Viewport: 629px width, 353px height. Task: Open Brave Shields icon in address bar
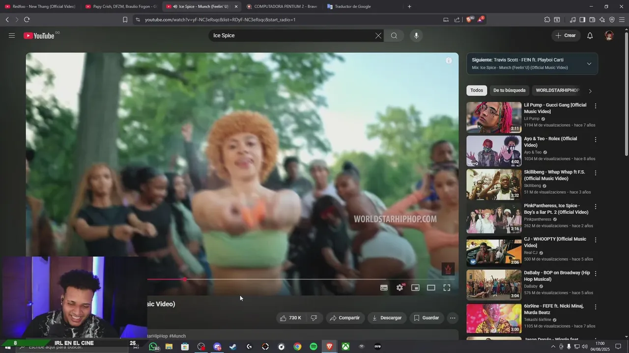pyautogui.click(x=469, y=20)
